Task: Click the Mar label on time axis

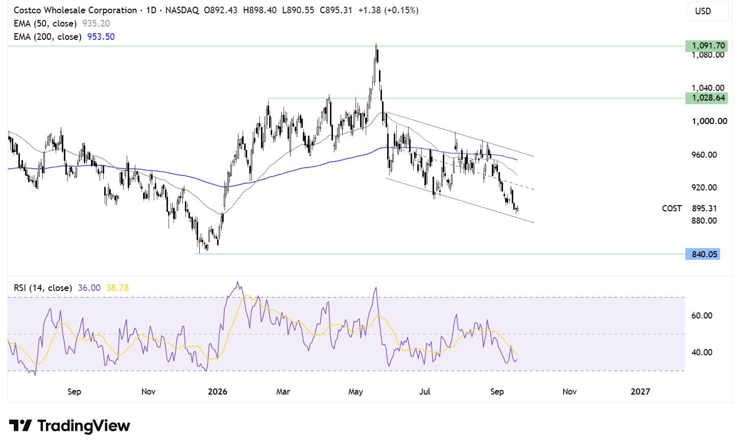Action: tap(283, 392)
